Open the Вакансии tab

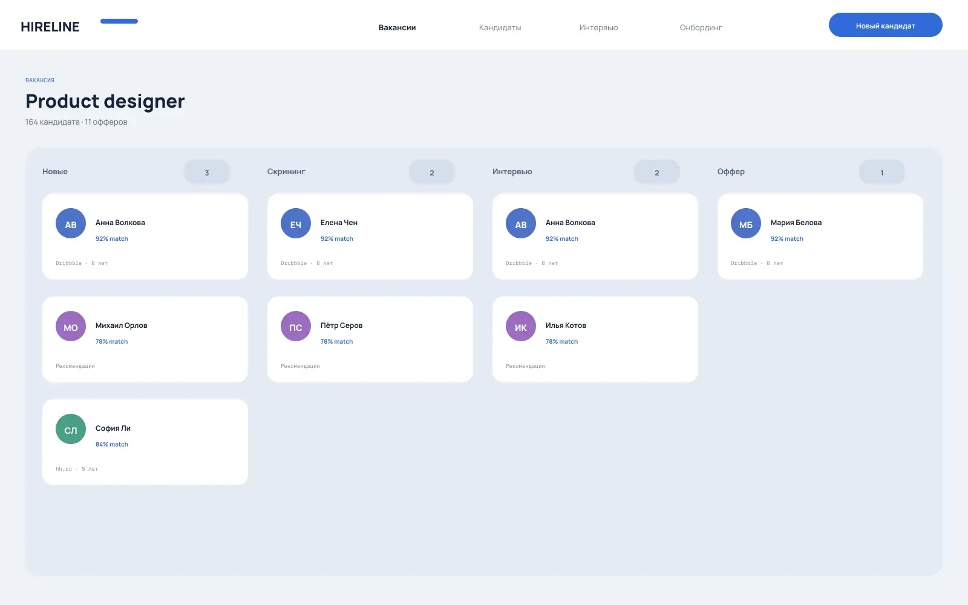pyautogui.click(x=397, y=27)
